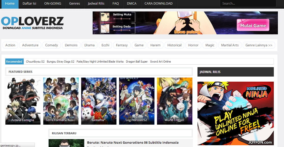Open the World Trigger featured poster
284x147 pixels.
(175, 101)
